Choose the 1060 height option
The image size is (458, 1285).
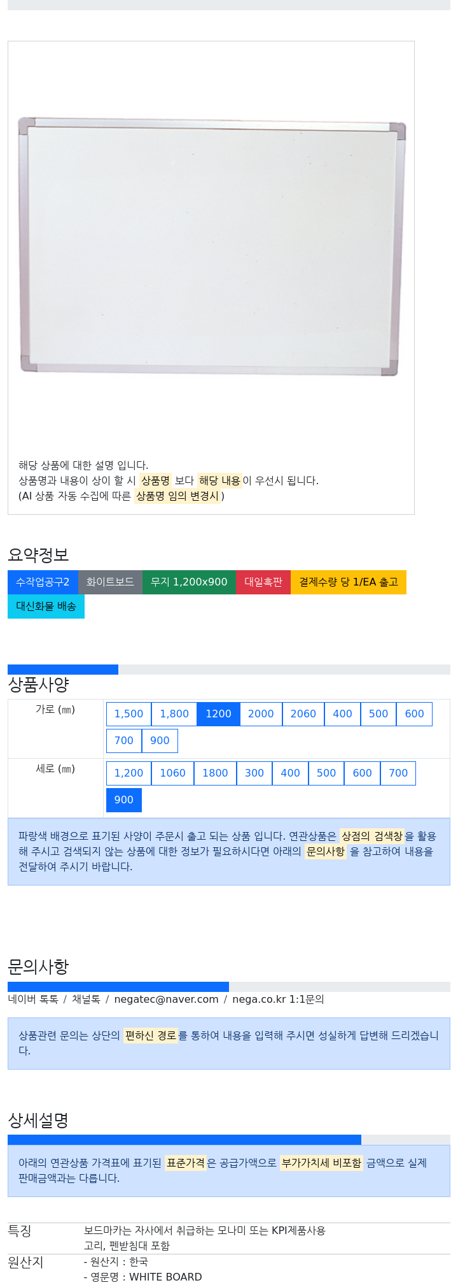click(172, 773)
